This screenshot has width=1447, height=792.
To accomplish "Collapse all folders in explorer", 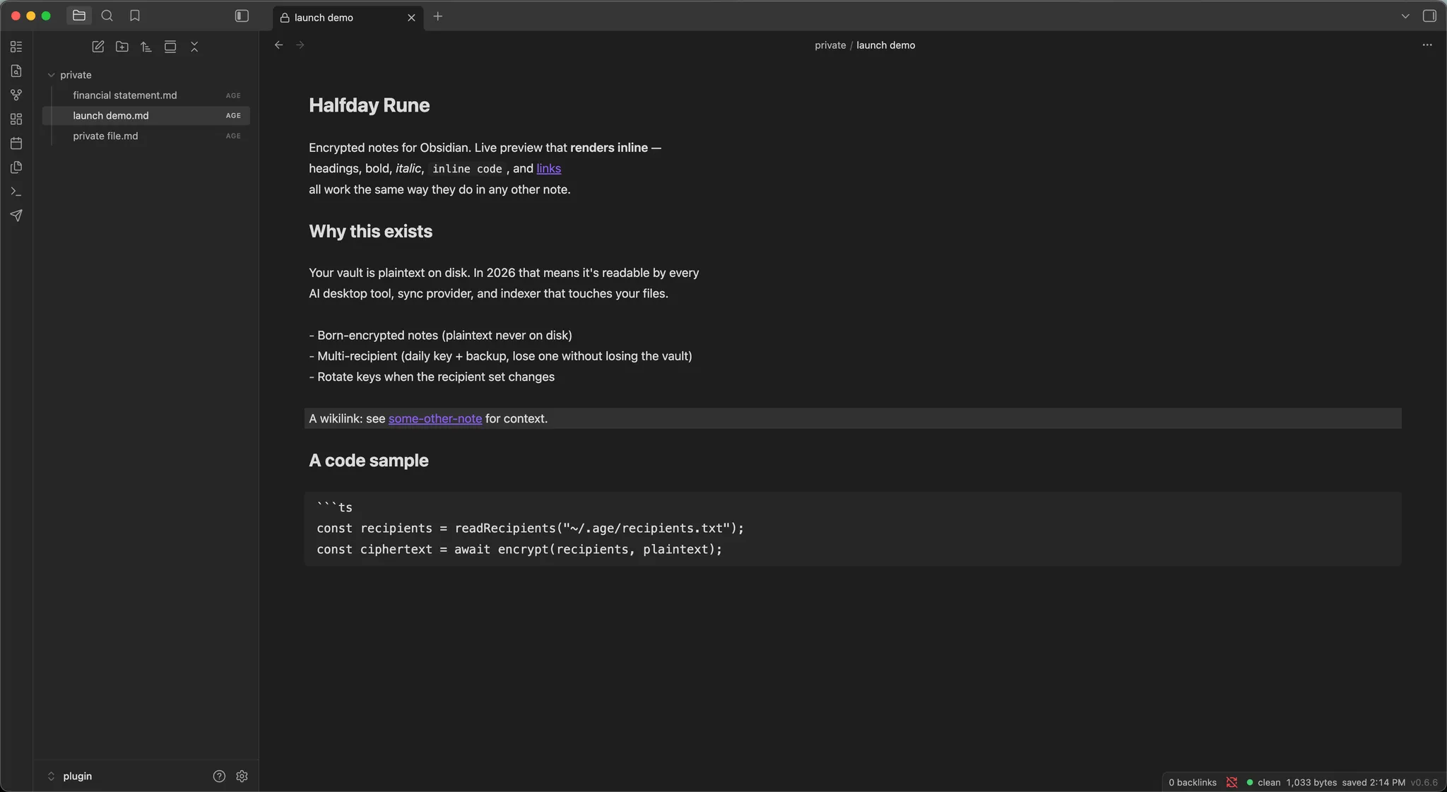I will click(x=194, y=47).
